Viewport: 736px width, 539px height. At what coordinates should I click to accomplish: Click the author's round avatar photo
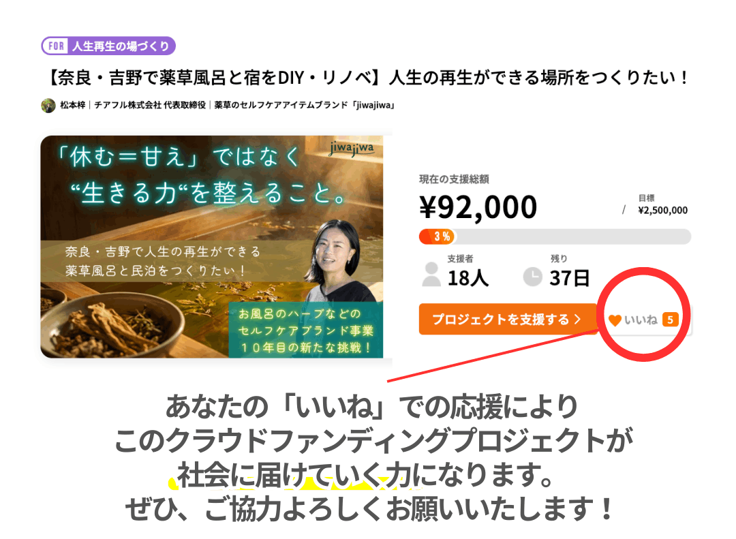[x=48, y=105]
